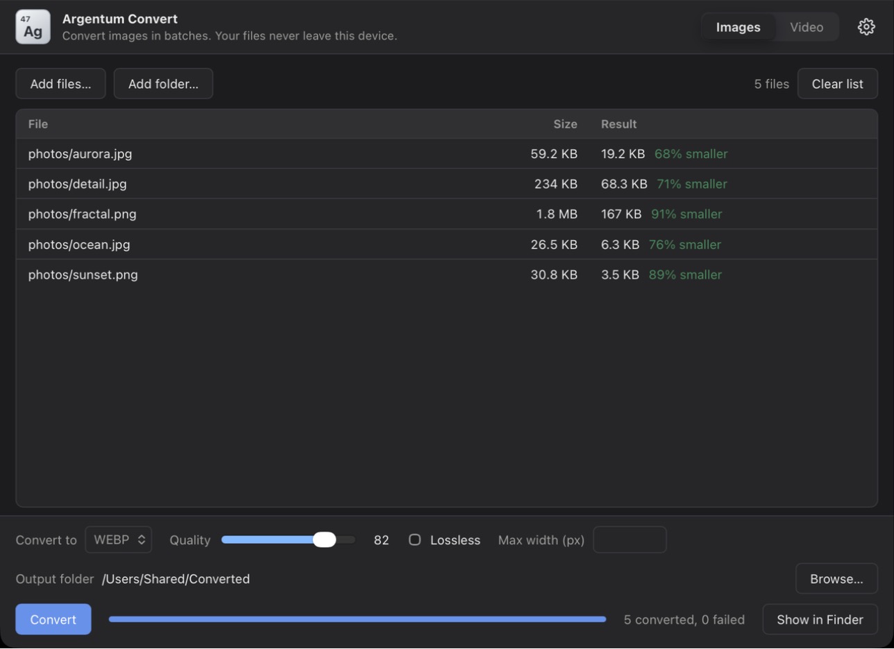The width and height of the screenshot is (894, 649).
Task: Click the "5 converted, 0 failed" status
Action: pyautogui.click(x=684, y=619)
